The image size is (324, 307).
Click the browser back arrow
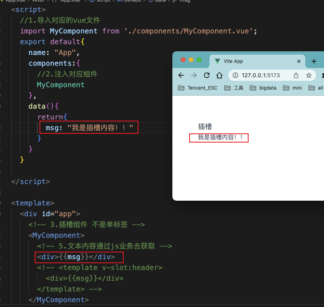click(181, 75)
